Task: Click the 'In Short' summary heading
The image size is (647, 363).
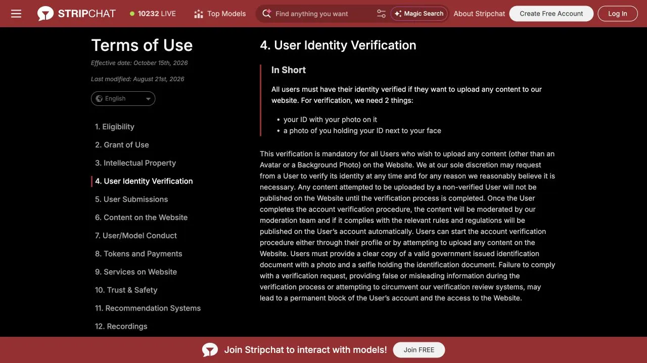Action: [289, 70]
